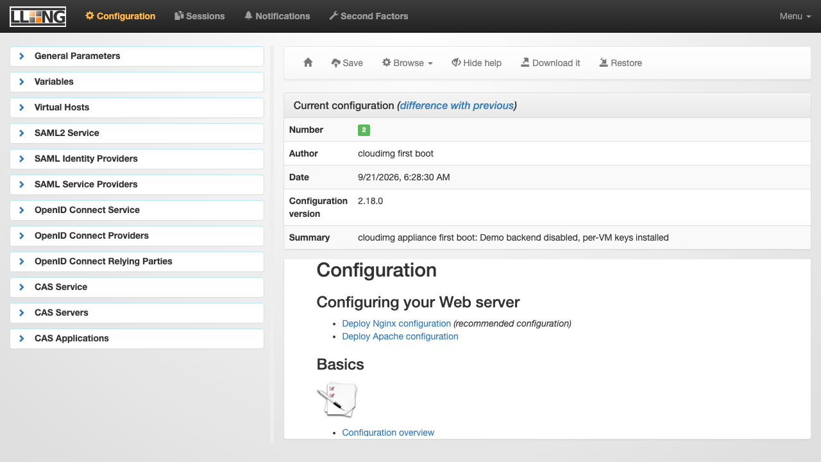Click the eye-slash icon beside Hide help
821x462 pixels.
pos(456,63)
